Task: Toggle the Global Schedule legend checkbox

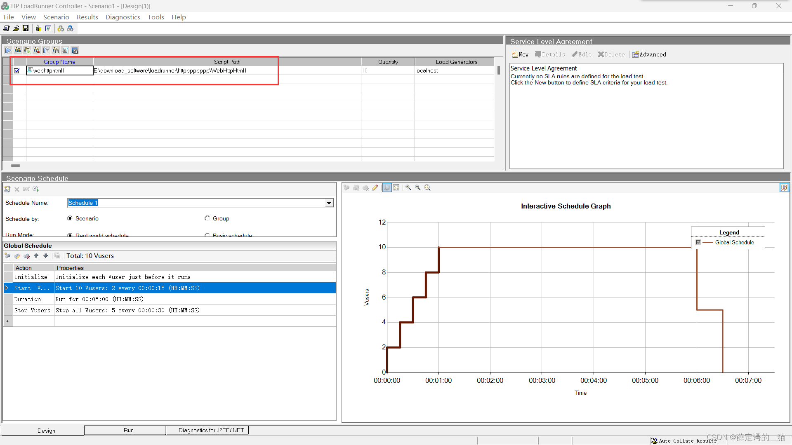Action: [698, 242]
